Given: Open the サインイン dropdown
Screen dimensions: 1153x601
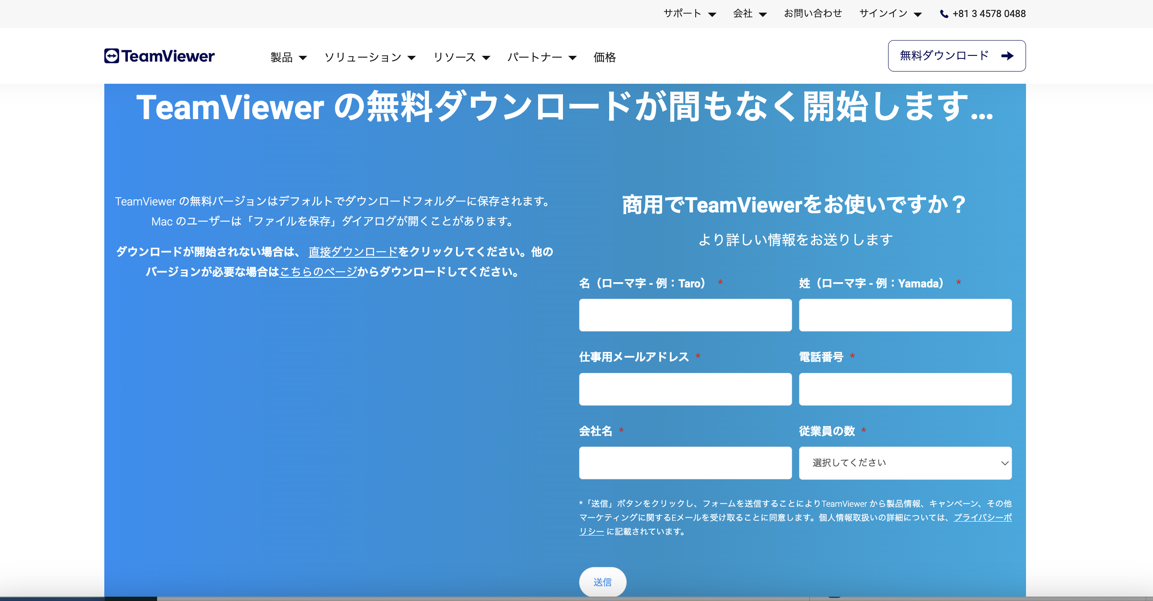Looking at the screenshot, I should tap(890, 14).
